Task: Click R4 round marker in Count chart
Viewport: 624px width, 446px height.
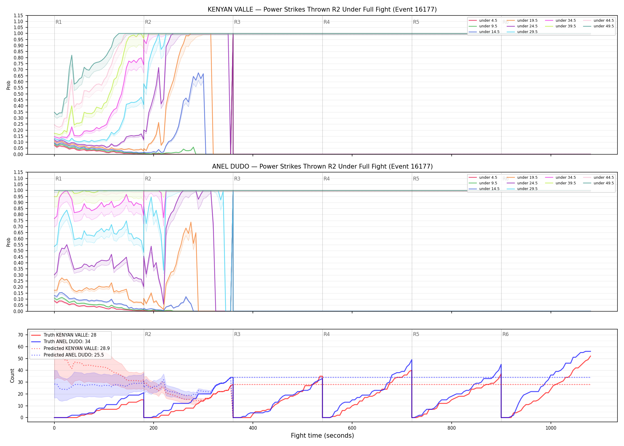Action: [x=327, y=334]
